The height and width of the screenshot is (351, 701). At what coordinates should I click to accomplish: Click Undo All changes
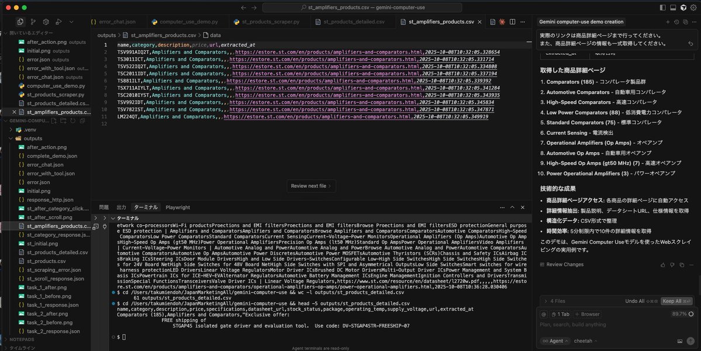(641, 301)
